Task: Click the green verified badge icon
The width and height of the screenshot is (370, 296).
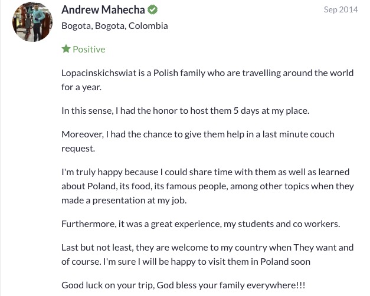Action: tap(152, 9)
